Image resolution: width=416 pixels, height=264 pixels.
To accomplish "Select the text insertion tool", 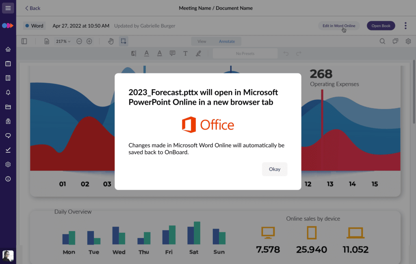I will click(x=185, y=53).
